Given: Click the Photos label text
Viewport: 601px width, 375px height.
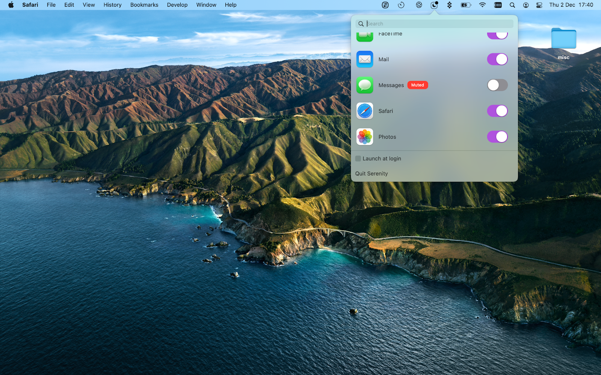Looking at the screenshot, I should pos(387,137).
